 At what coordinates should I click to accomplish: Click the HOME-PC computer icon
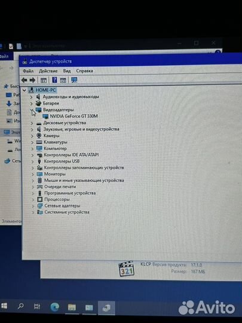click(x=31, y=90)
